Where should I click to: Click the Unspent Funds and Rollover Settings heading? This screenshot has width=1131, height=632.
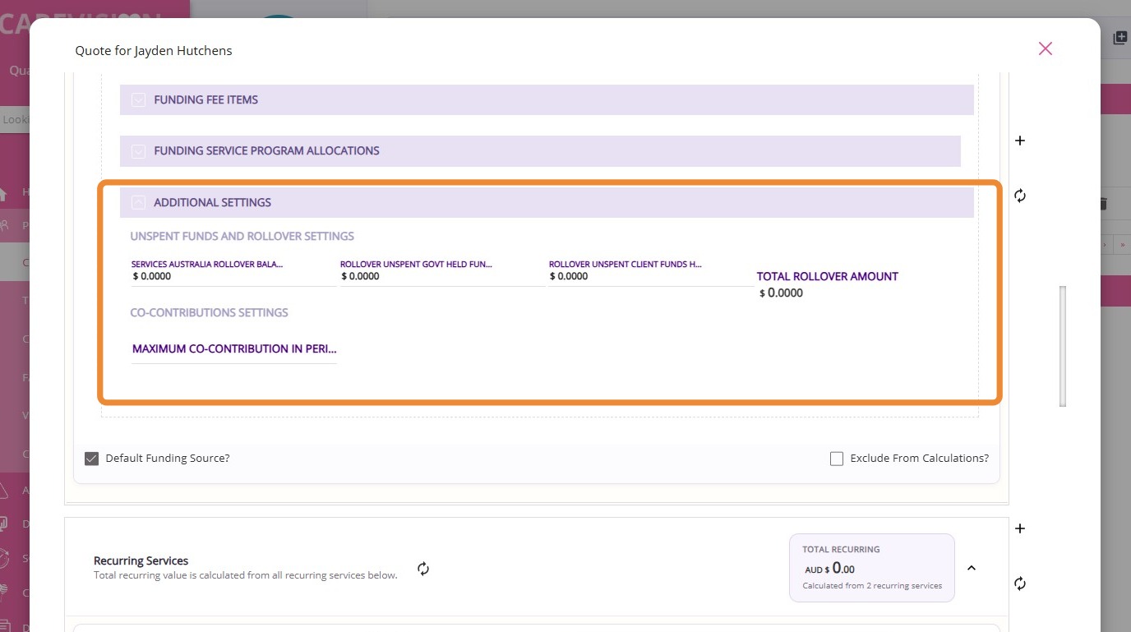242,237
